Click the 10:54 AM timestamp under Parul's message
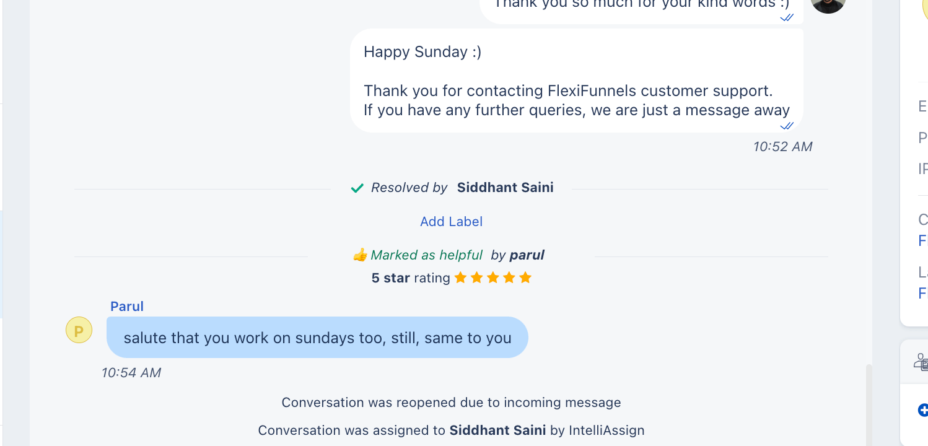Viewport: 928px width, 446px height. coord(131,372)
